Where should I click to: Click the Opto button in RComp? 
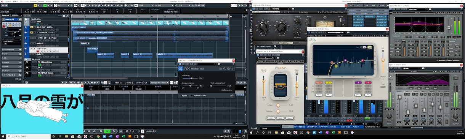tap(280, 118)
